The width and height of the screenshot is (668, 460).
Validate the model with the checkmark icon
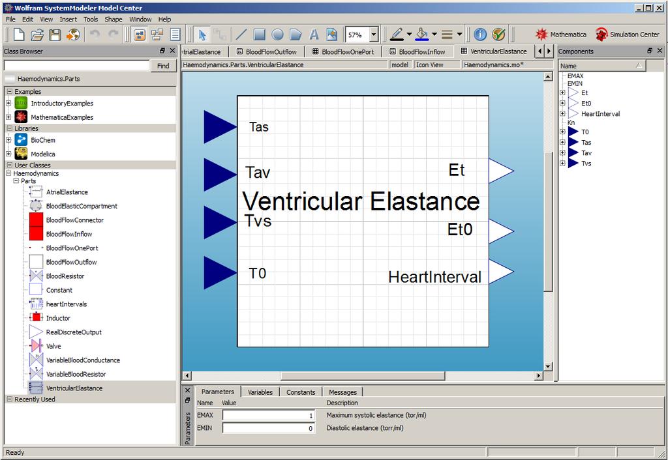point(498,35)
